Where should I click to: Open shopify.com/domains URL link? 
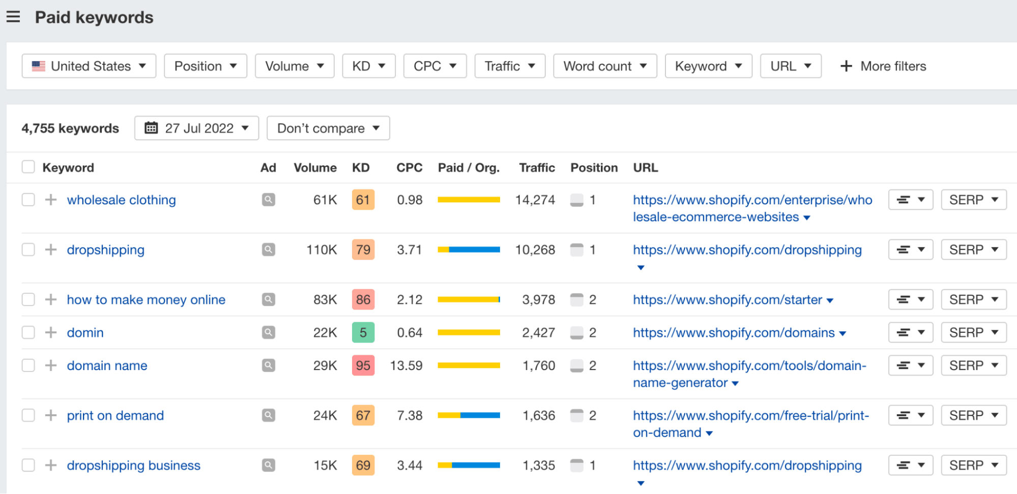[x=734, y=332]
